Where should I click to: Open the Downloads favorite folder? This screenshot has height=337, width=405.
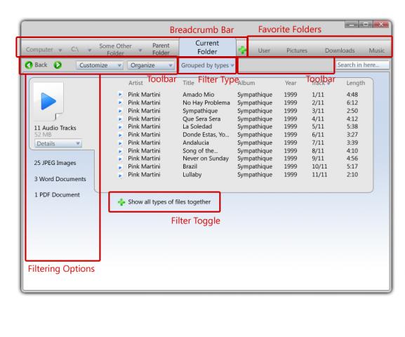[x=340, y=51]
